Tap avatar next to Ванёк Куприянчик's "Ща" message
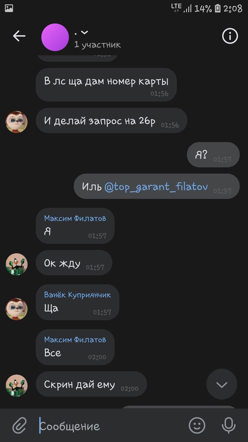248x442 pixels. pyautogui.click(x=17, y=309)
